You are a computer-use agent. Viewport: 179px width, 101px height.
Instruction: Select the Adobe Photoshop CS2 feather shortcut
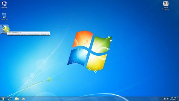4,29
